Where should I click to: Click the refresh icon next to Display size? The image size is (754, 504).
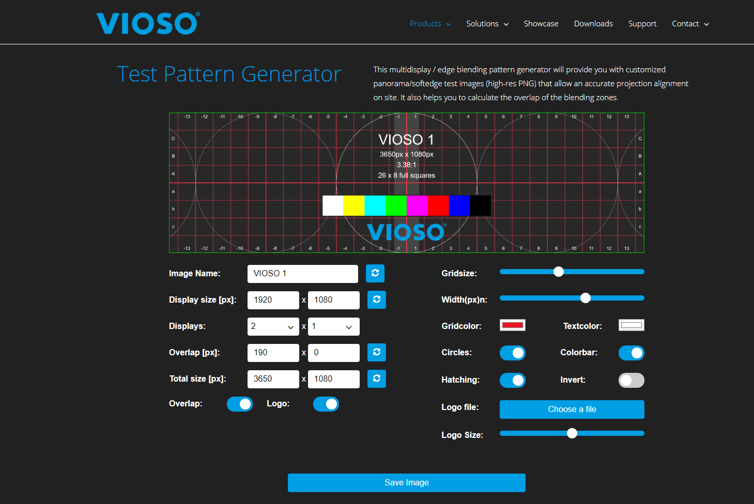pyautogui.click(x=376, y=300)
